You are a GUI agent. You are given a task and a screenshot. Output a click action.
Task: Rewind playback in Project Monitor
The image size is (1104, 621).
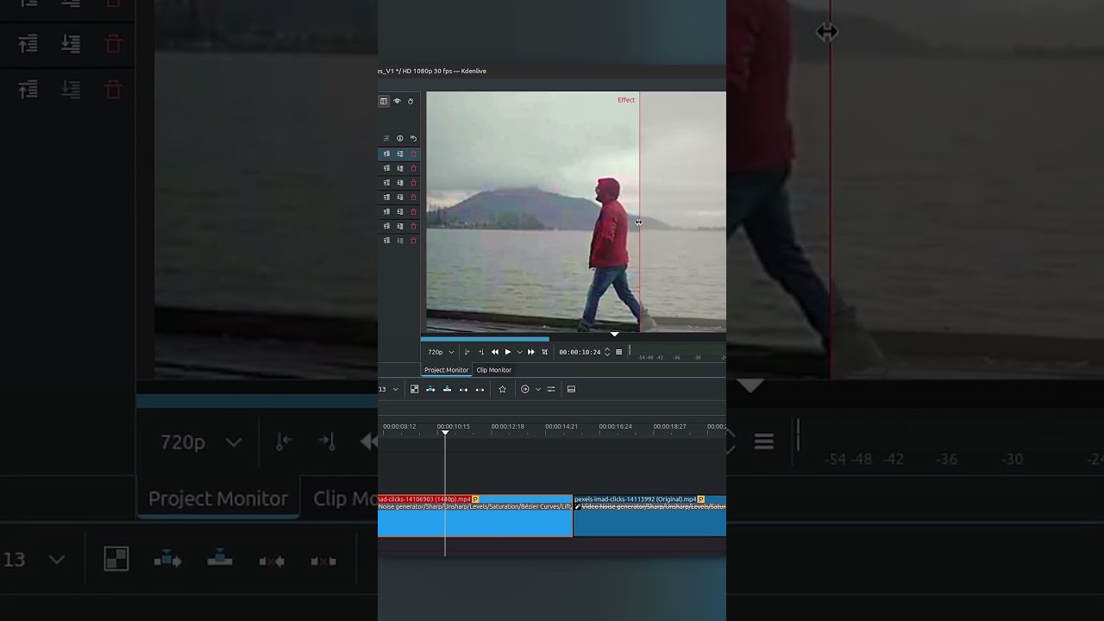(x=495, y=352)
